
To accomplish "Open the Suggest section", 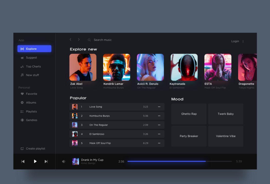I will pos(31,58).
